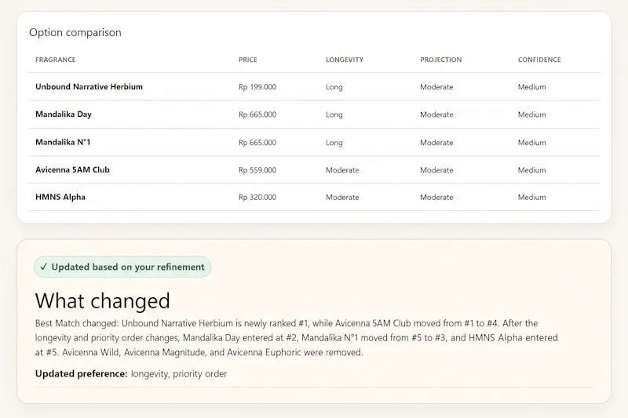
Task: Click the projection value for Mandalika Day
Action: point(436,114)
